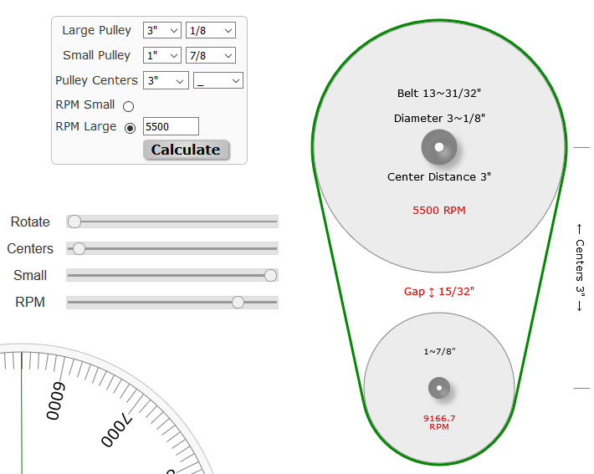Click the Small slider label
This screenshot has height=474, width=594.
pos(30,276)
